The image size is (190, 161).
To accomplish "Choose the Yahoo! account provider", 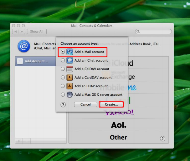I will coord(119,113).
